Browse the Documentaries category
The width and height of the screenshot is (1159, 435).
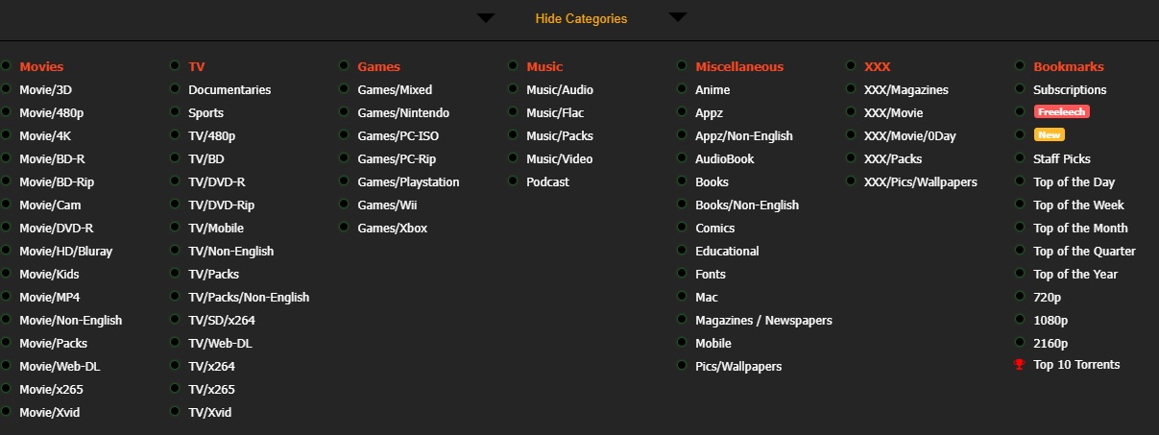click(229, 90)
